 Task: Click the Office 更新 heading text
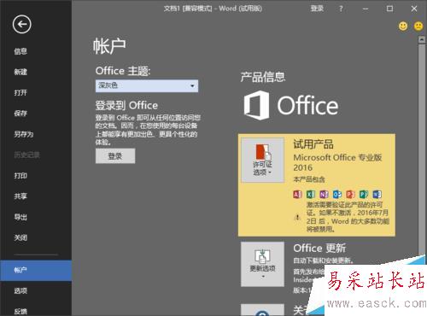[x=319, y=248]
